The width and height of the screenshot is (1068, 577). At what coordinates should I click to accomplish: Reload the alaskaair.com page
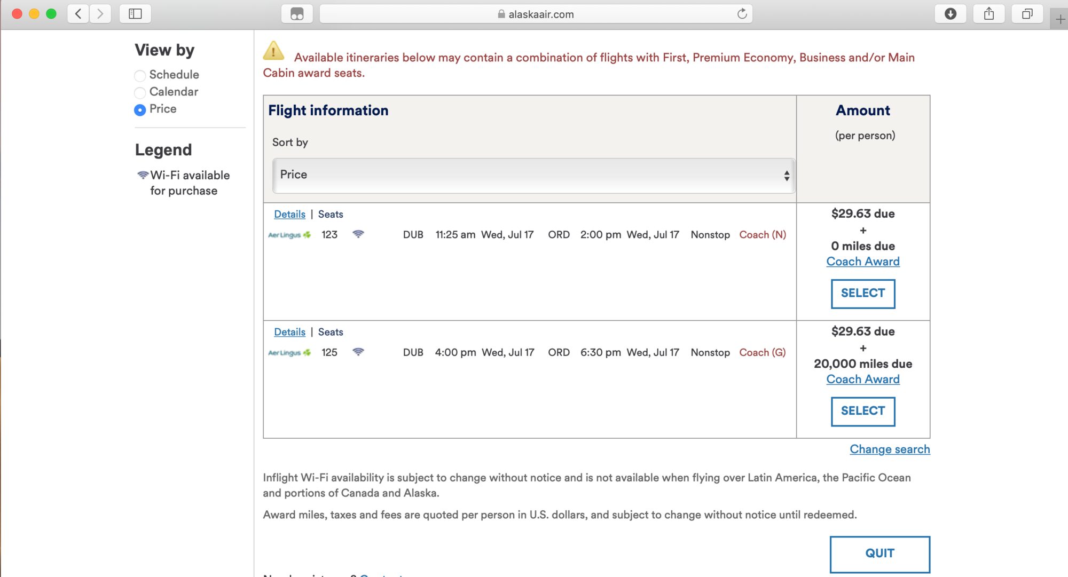click(x=742, y=14)
